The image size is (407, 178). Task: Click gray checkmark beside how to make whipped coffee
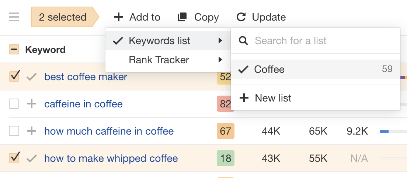click(x=32, y=159)
